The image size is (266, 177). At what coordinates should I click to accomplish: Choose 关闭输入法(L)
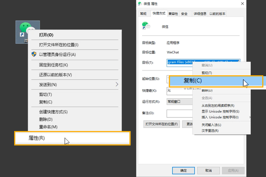[222, 125]
